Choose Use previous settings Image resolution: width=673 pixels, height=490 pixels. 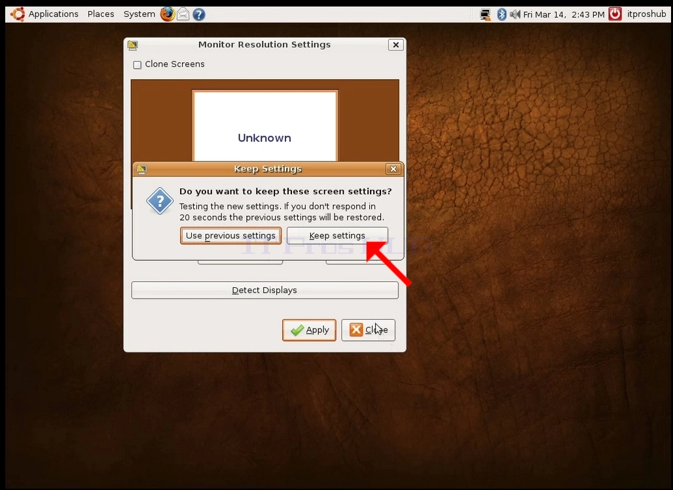231,236
